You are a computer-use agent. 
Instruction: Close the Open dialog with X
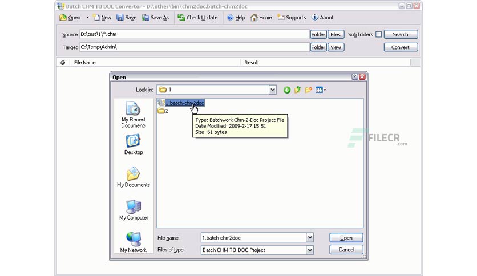click(362, 77)
